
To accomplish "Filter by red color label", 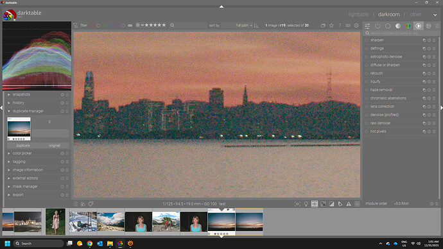I will tap(92, 26).
